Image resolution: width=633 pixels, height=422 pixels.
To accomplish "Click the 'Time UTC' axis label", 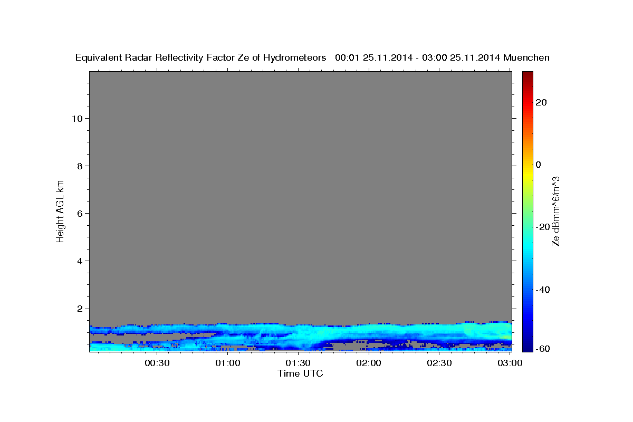I will pos(300,373).
